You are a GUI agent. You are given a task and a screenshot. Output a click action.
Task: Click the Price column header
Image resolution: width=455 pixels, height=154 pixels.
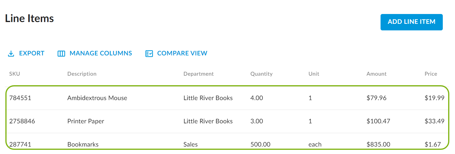[431, 74]
